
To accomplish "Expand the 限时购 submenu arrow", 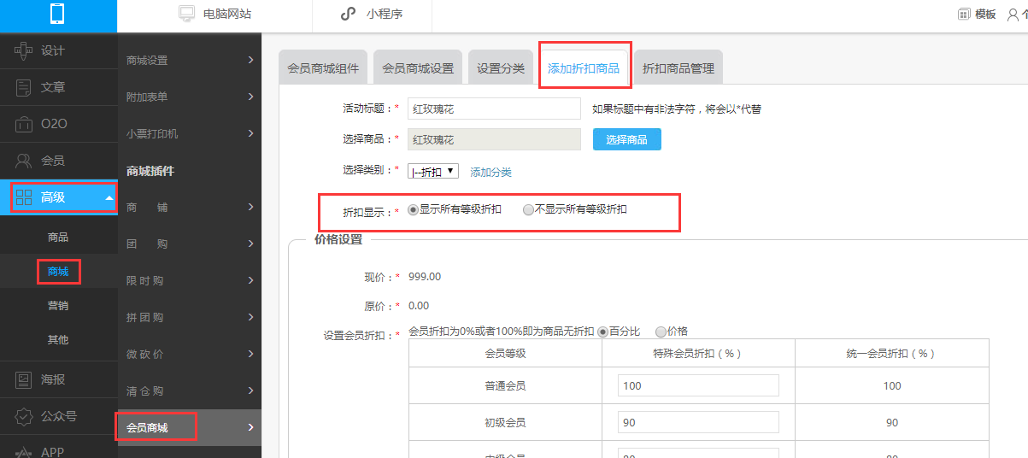I will click(x=250, y=280).
